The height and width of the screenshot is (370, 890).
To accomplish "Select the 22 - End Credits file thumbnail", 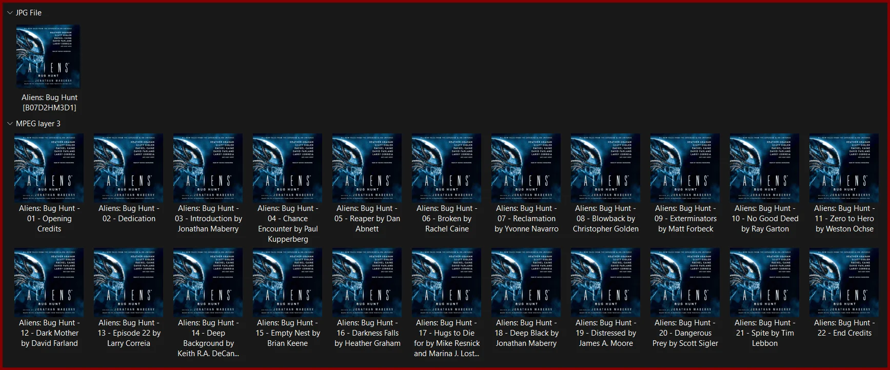I will [844, 283].
